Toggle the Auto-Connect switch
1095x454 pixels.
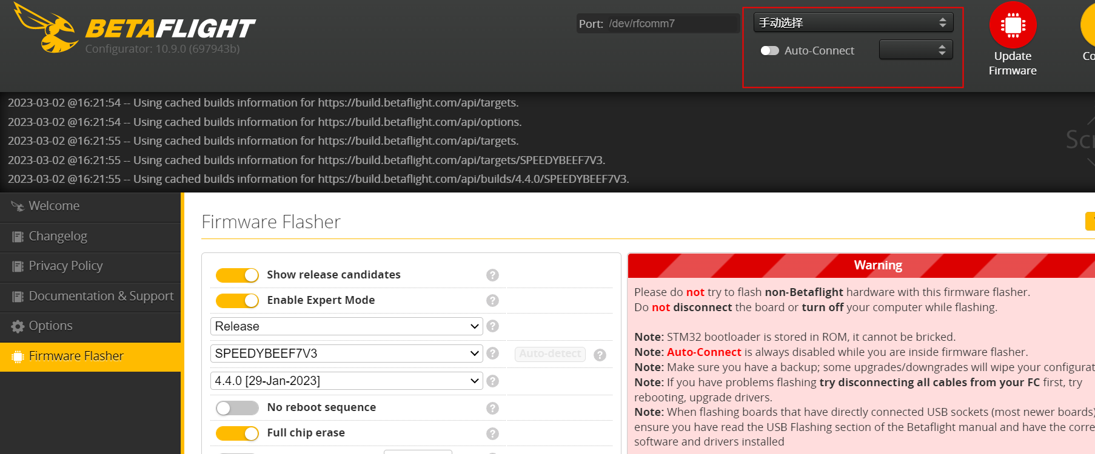pos(769,51)
